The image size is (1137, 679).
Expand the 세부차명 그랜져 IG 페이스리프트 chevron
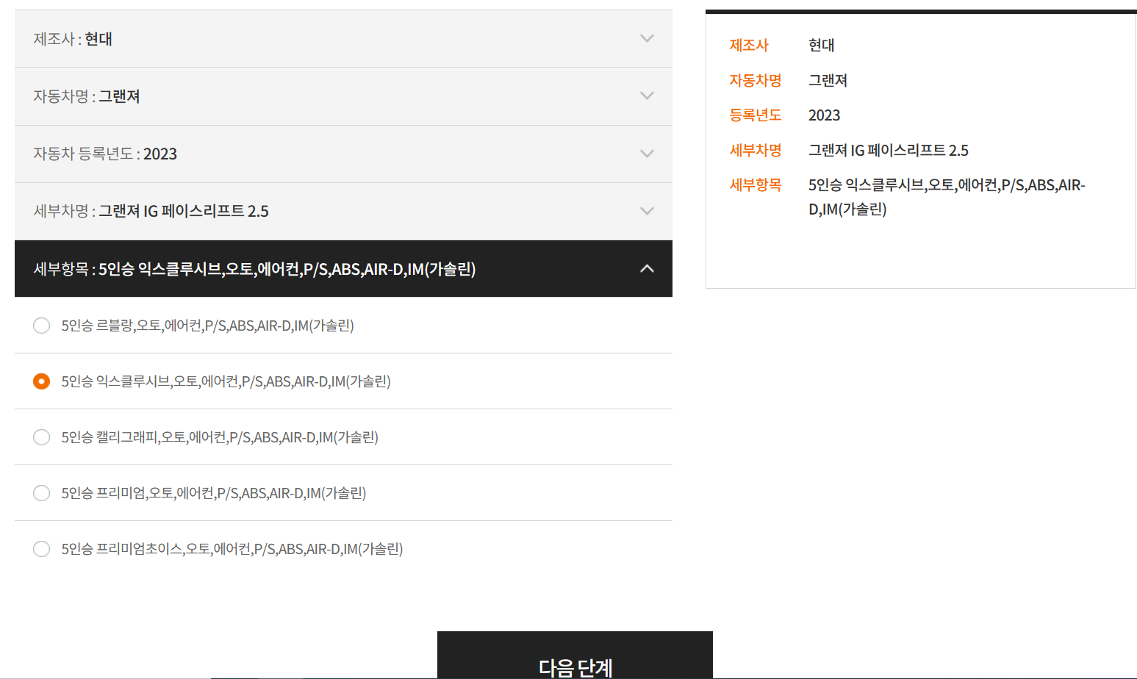coord(647,211)
